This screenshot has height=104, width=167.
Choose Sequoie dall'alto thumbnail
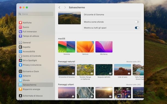point(104,70)
